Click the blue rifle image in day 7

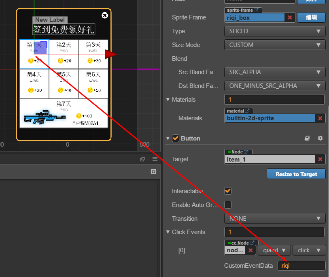click(45, 117)
